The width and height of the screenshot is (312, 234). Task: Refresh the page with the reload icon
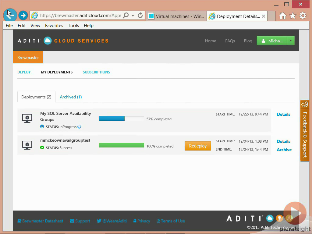pyautogui.click(x=140, y=15)
